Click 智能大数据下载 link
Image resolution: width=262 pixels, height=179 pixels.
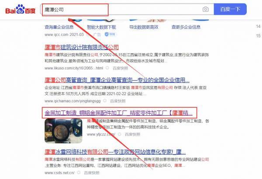click(101, 27)
